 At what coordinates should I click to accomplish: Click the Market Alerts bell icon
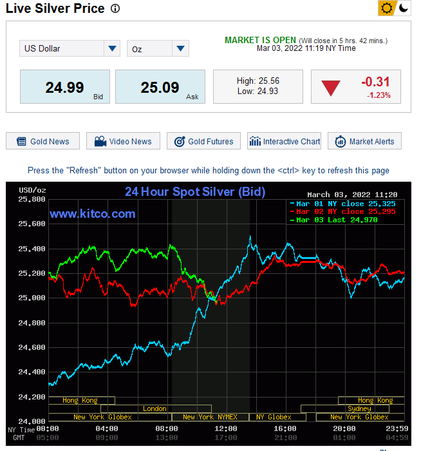(x=341, y=142)
